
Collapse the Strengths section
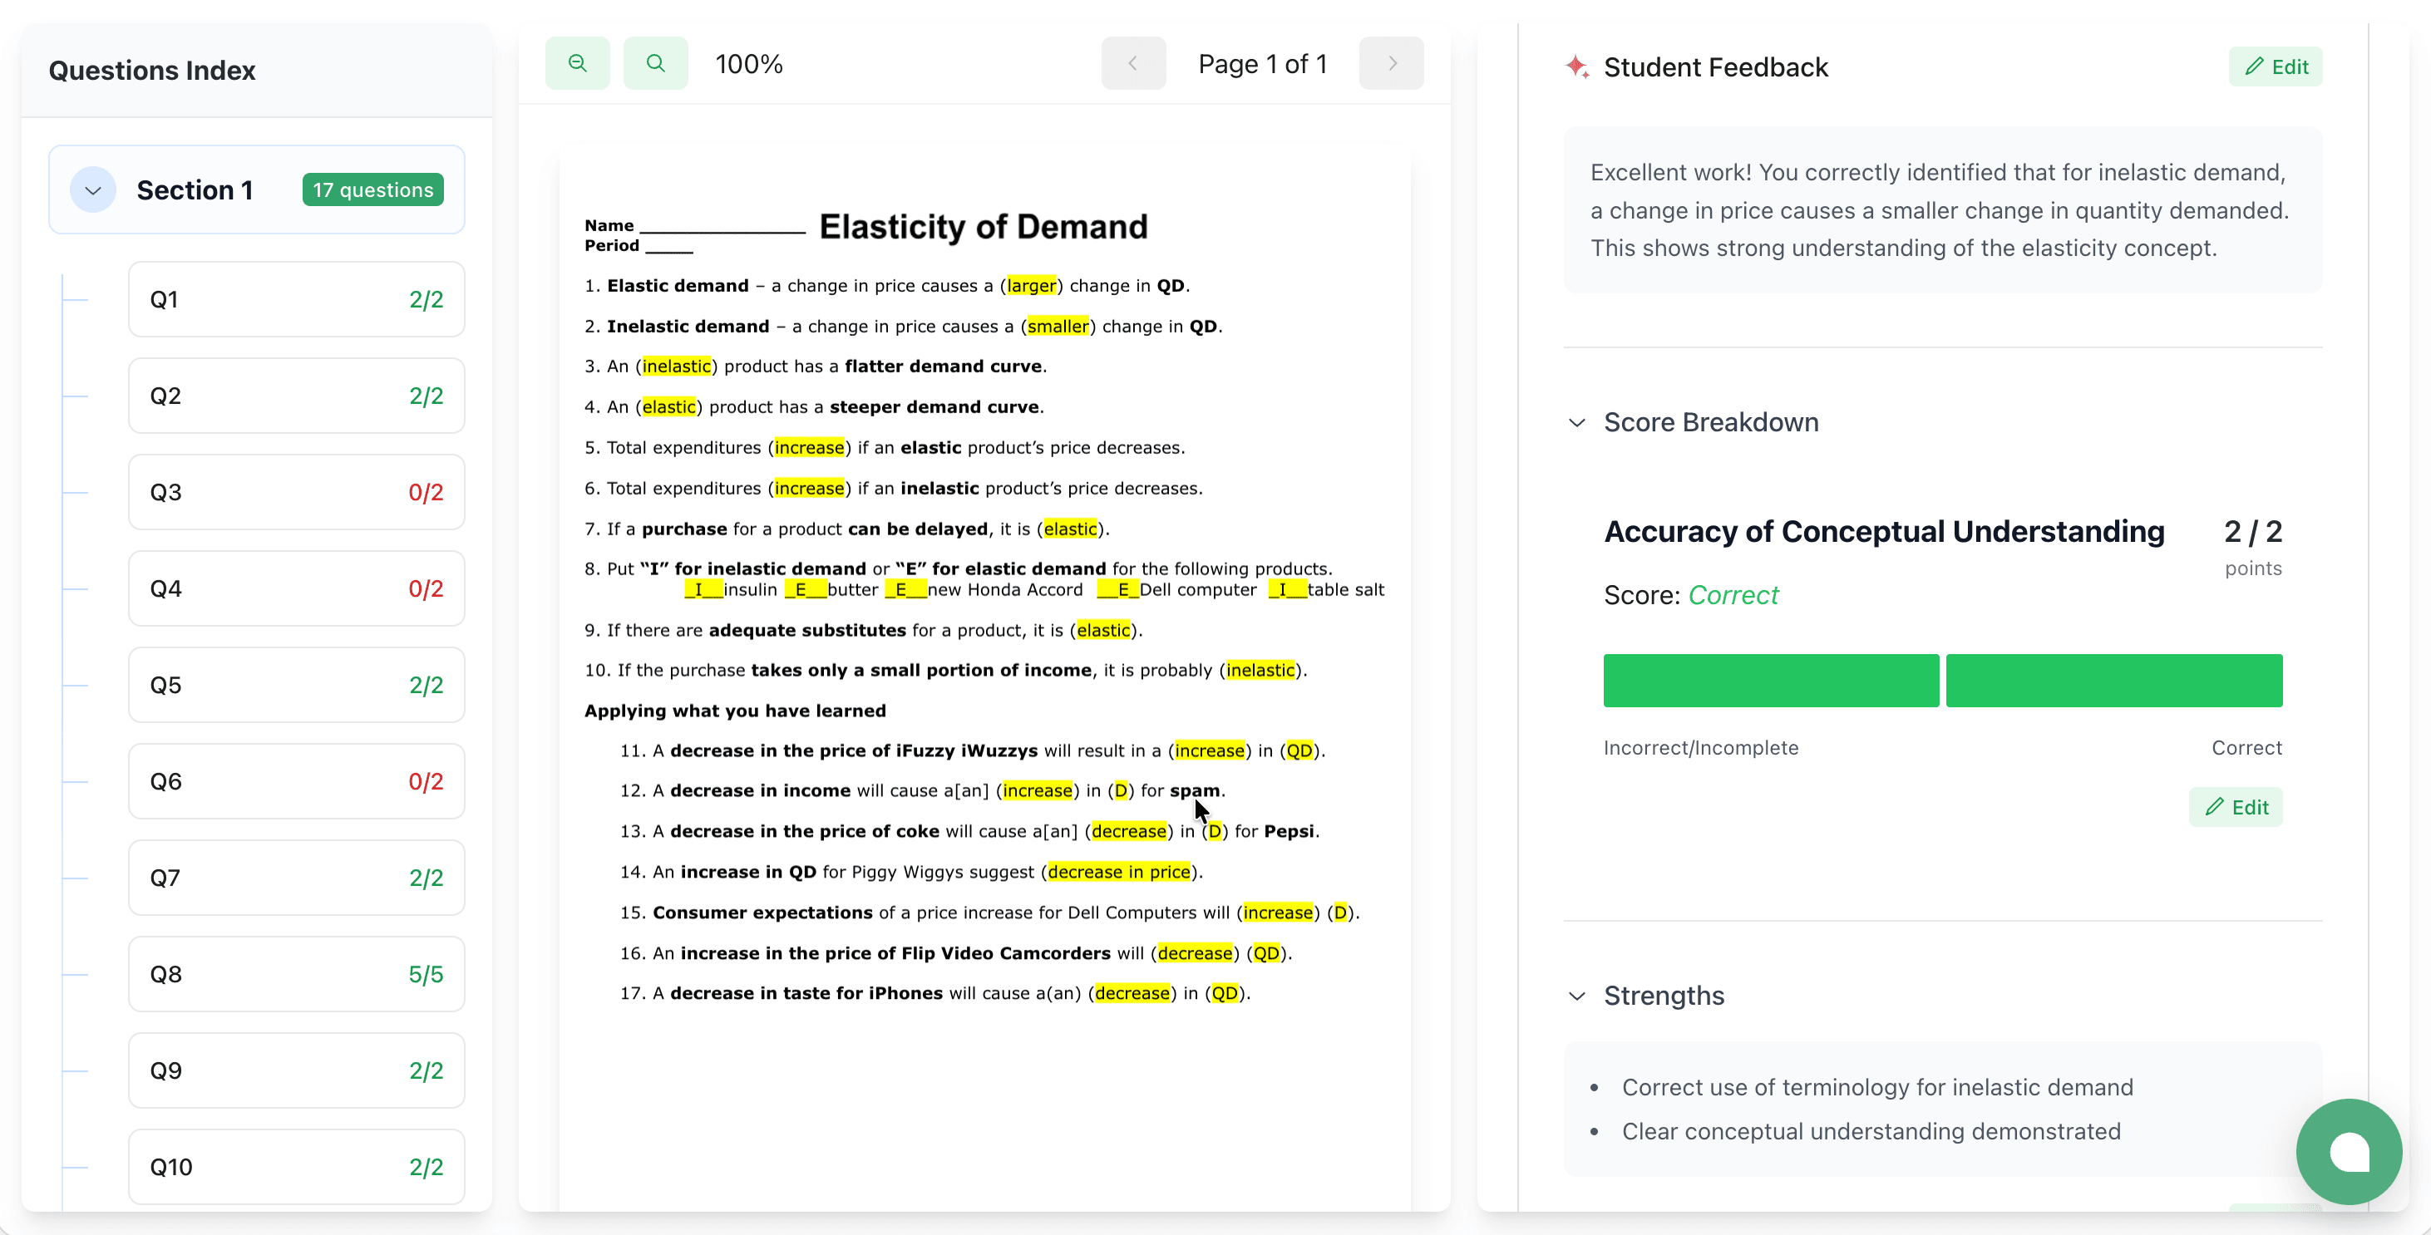(x=1576, y=996)
